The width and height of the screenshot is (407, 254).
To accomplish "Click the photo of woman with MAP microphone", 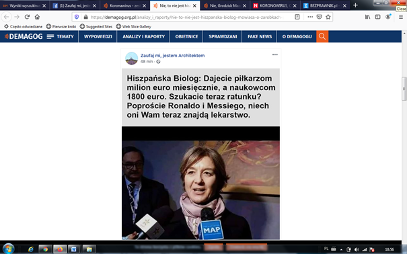I will tap(200, 189).
